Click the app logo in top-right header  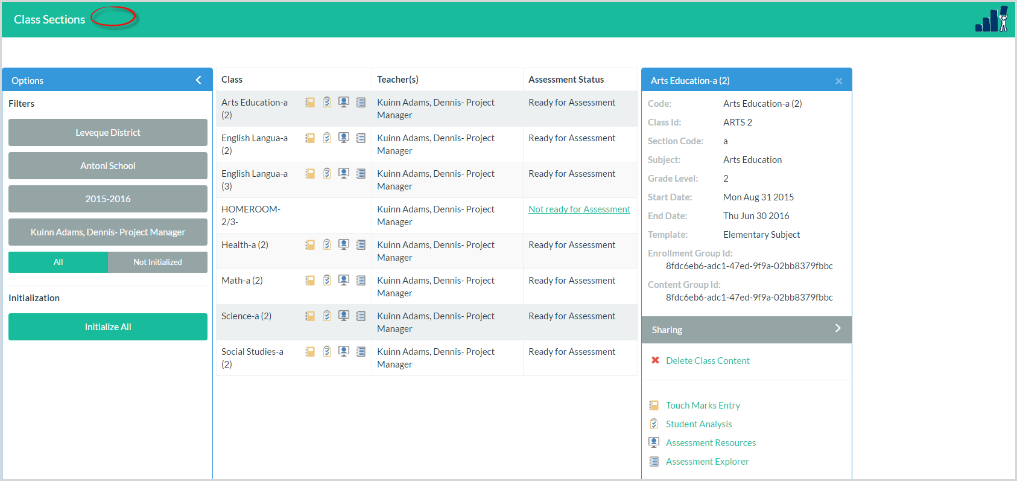coord(992,19)
